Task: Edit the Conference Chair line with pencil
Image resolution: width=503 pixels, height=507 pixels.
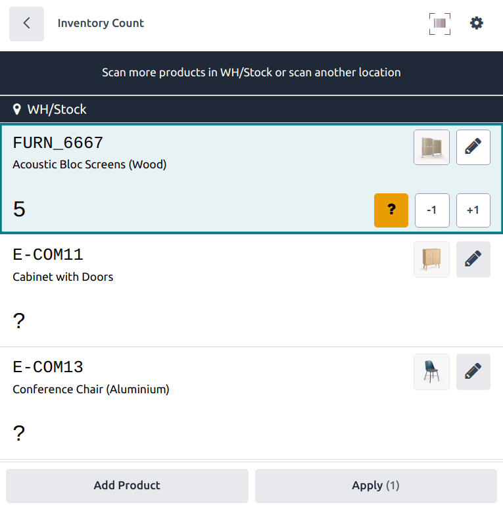Action: pos(473,372)
